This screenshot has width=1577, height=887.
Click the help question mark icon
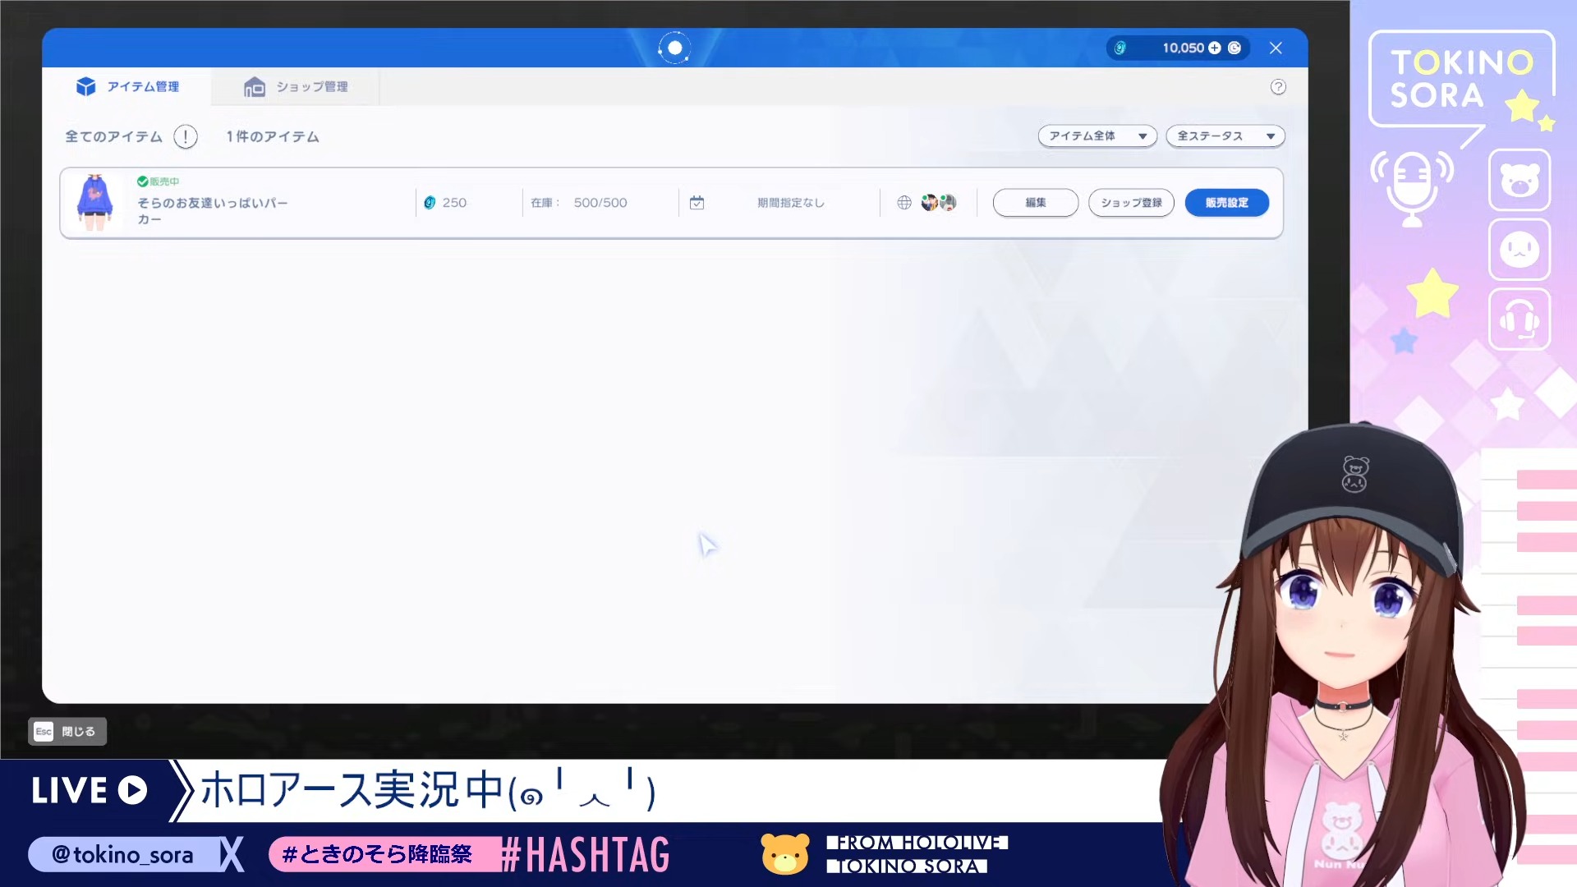point(1278,87)
